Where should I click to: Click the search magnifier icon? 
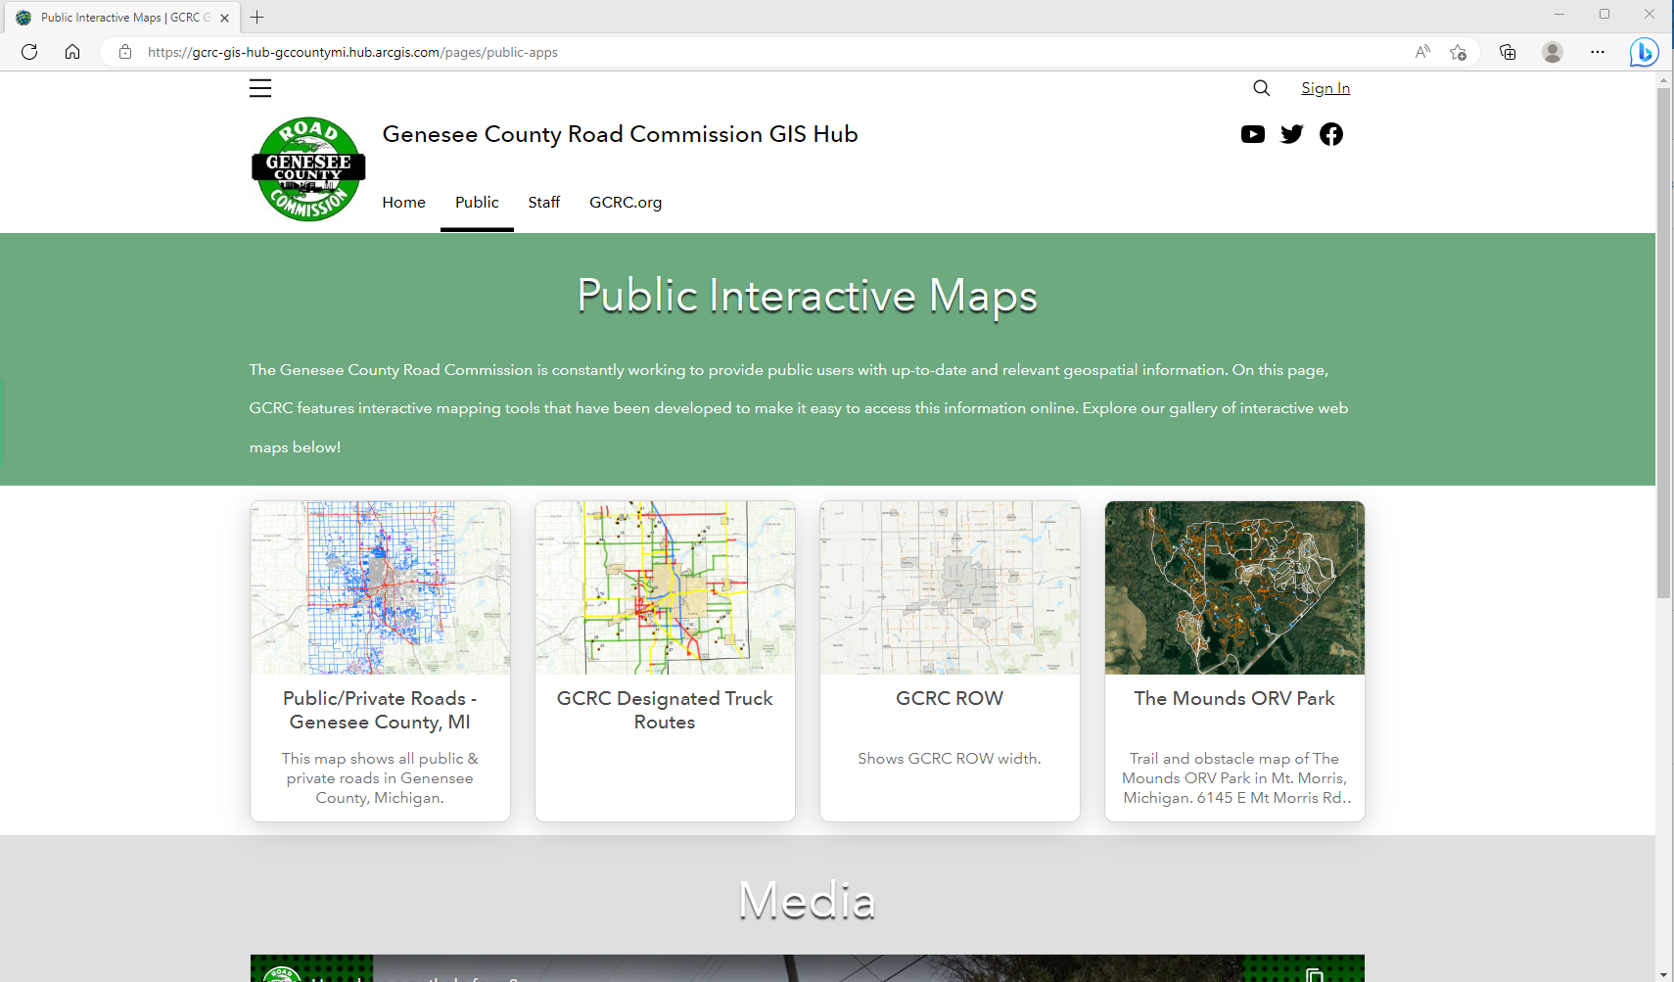[1261, 88]
